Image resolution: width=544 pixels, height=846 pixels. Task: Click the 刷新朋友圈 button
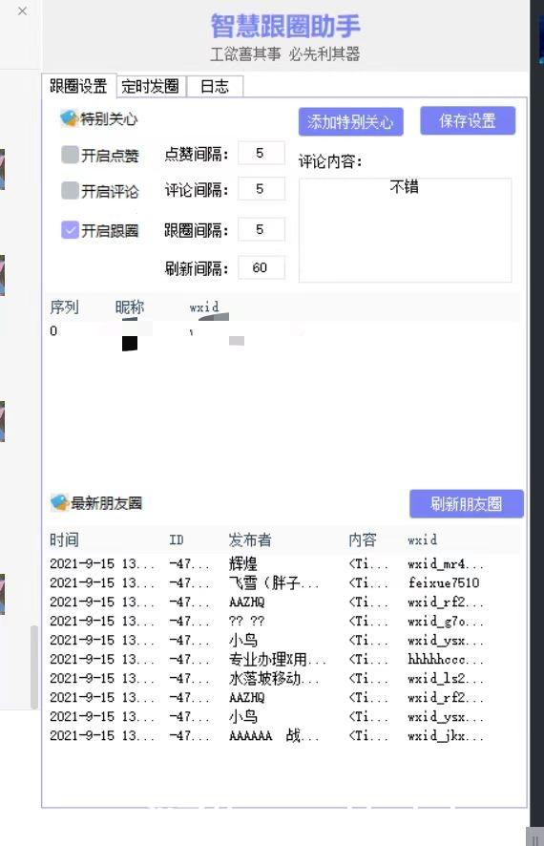pyautogui.click(x=467, y=504)
